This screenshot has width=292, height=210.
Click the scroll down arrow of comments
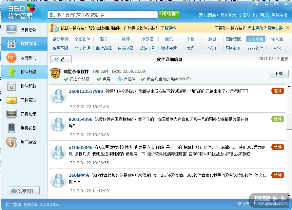tap(289, 196)
